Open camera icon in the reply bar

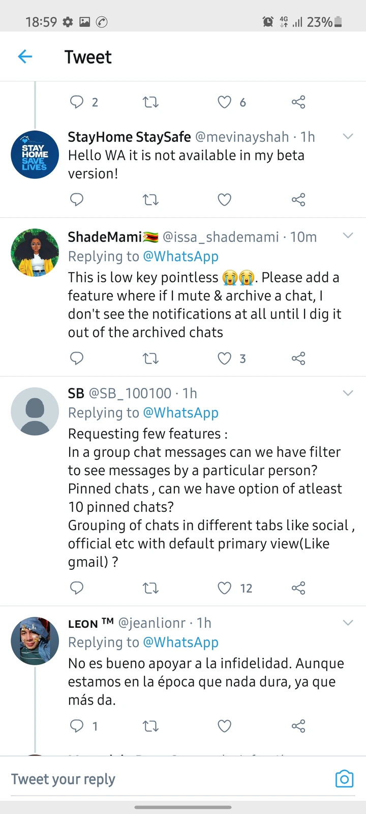point(344,779)
